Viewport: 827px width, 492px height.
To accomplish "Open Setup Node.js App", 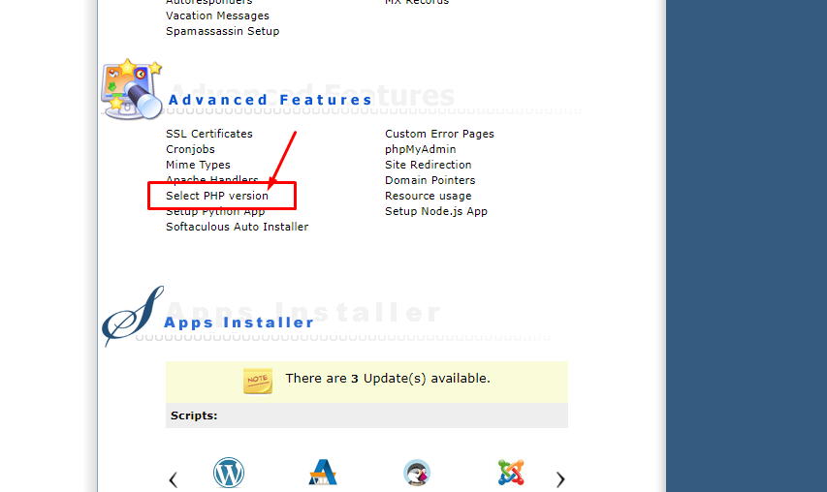I will coord(435,211).
